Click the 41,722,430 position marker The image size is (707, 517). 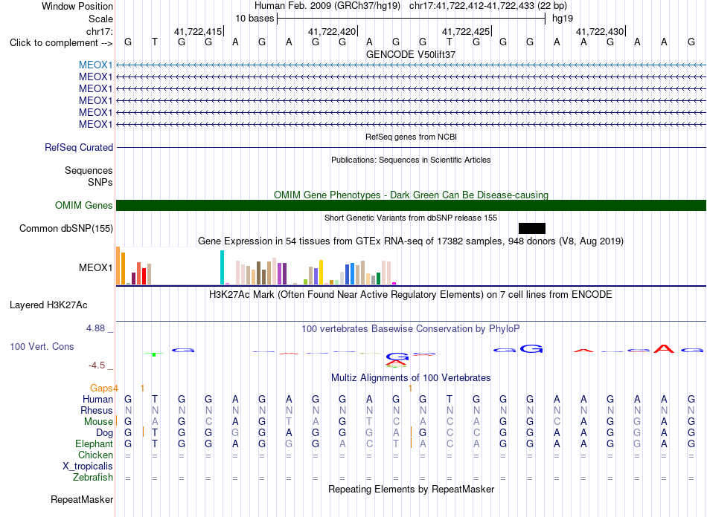tap(600, 31)
